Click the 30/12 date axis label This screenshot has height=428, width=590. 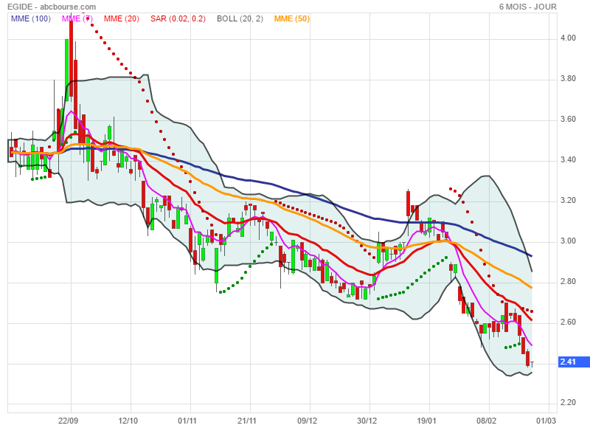367,421
